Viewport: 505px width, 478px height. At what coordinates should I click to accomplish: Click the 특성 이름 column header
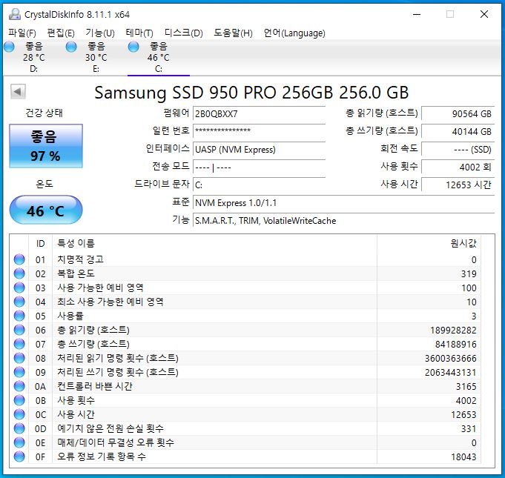(76, 243)
